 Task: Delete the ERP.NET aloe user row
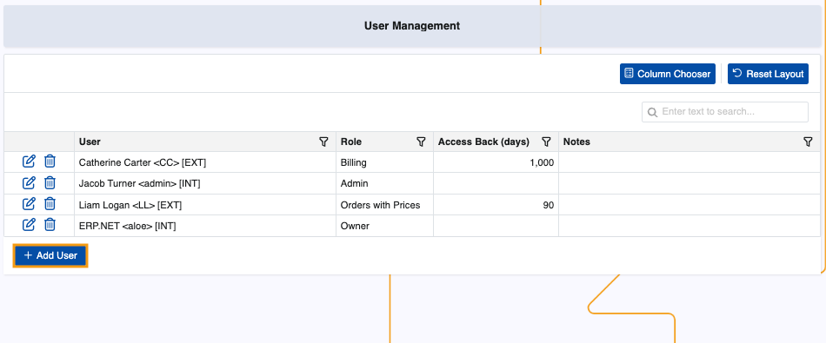tap(50, 225)
